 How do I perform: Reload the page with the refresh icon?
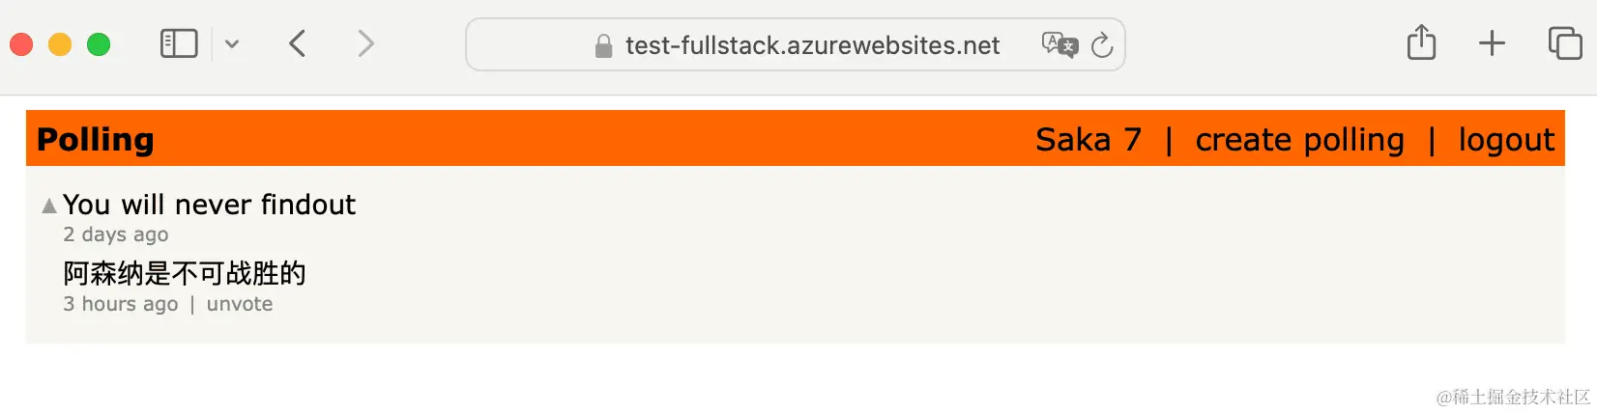tap(1102, 45)
